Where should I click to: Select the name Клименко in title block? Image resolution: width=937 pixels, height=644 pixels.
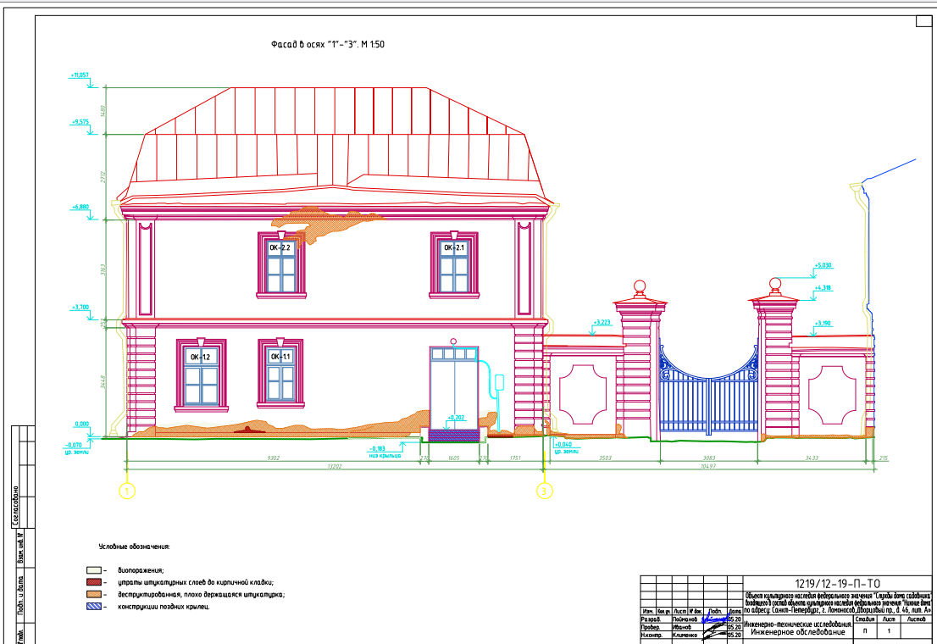click(x=685, y=635)
